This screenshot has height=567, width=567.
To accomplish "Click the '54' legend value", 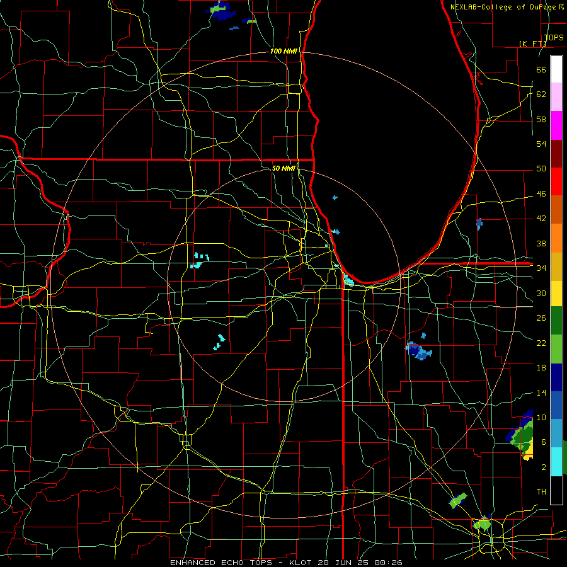I will 541,144.
